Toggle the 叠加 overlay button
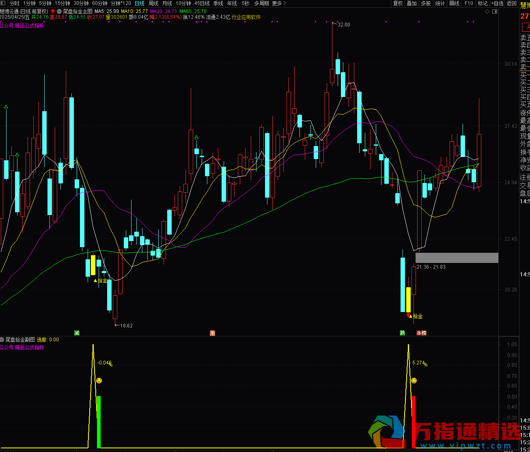 (412, 3)
